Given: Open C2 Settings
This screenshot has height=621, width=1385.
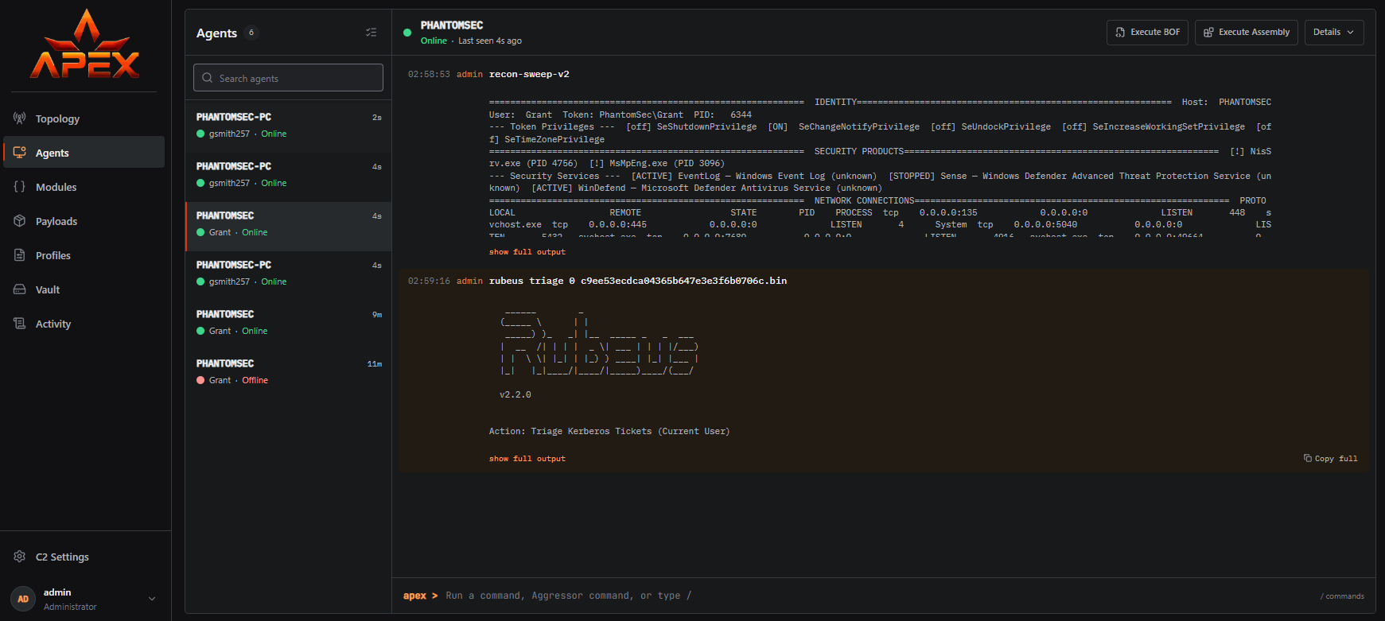Looking at the screenshot, I should [x=84, y=557].
